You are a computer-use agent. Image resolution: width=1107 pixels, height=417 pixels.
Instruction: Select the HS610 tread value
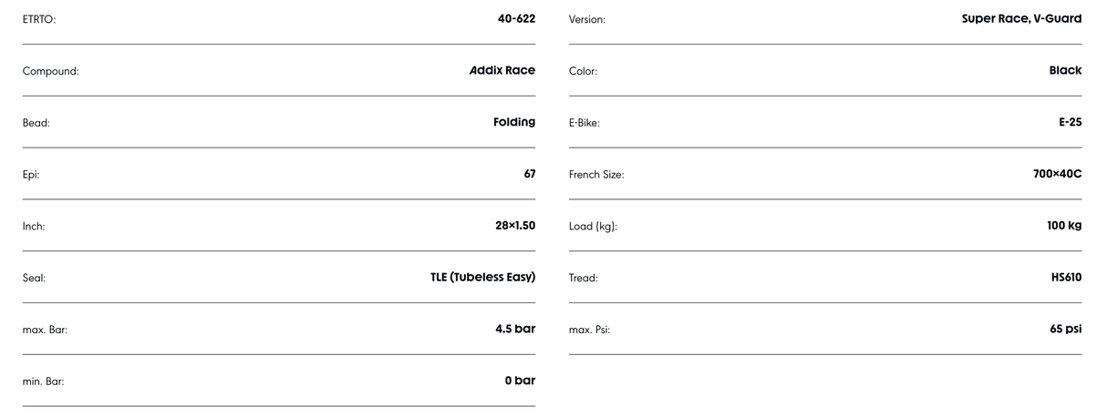[x=1066, y=278]
